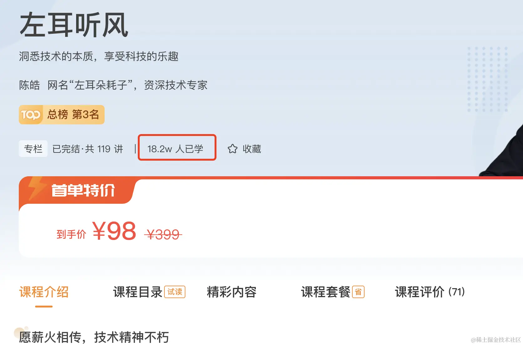Screen dimensions: 523x345
Task: Click the dotted grid decoration
Action: coord(487,79)
